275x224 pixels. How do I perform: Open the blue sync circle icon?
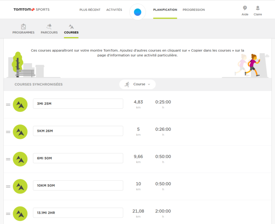point(137,12)
